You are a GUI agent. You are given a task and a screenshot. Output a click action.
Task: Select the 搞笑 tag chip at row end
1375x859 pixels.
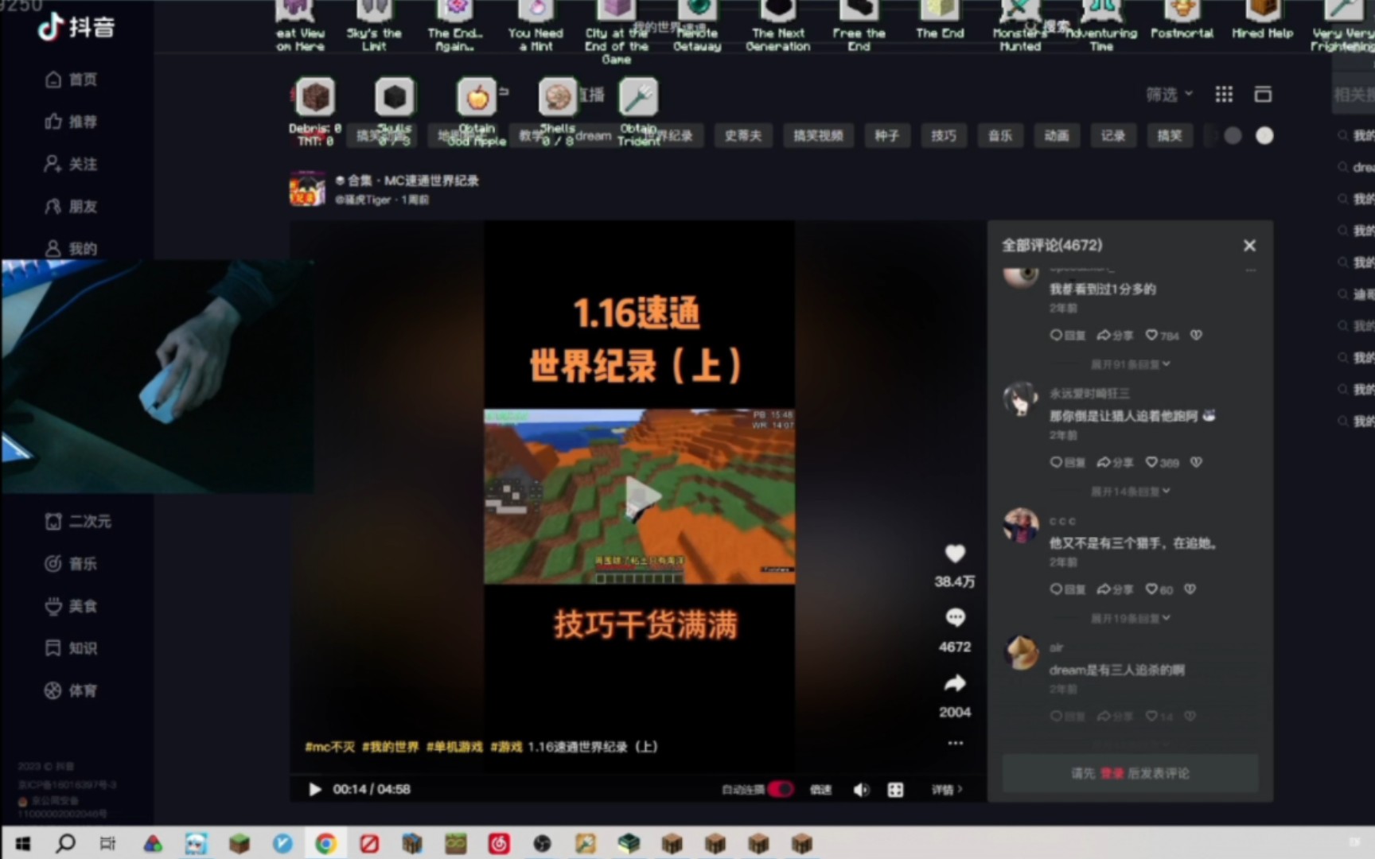click(1170, 136)
